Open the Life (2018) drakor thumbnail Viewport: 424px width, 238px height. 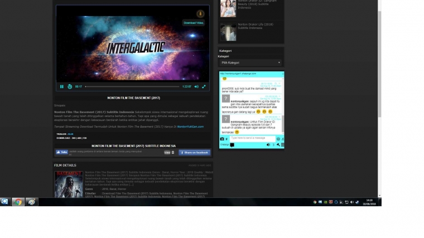(228, 32)
